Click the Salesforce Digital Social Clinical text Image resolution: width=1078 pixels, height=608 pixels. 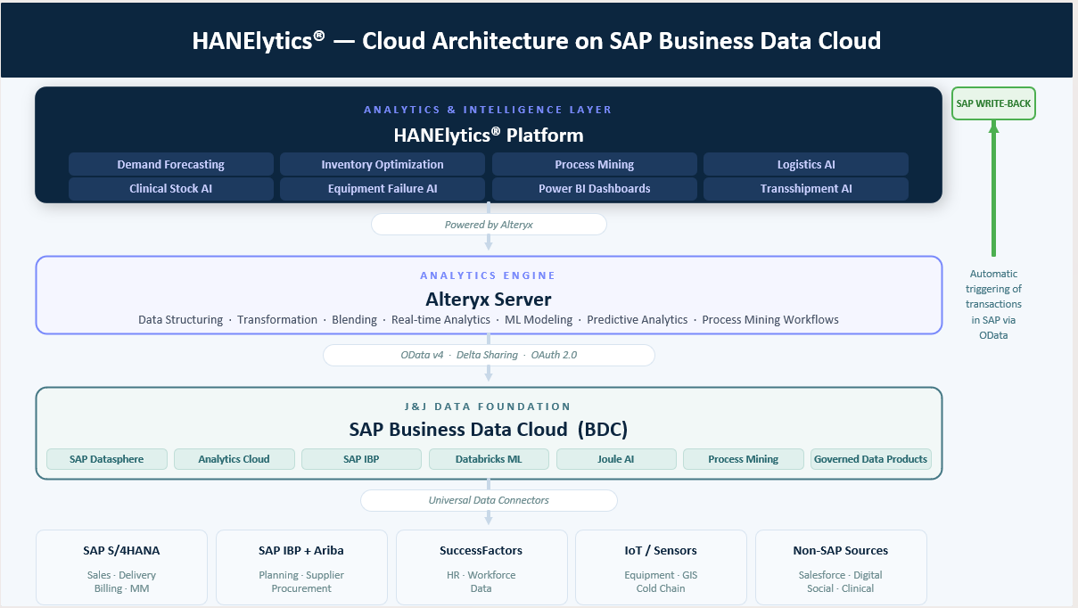coord(841,581)
